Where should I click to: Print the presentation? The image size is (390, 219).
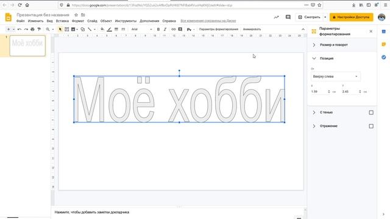tap(32, 29)
